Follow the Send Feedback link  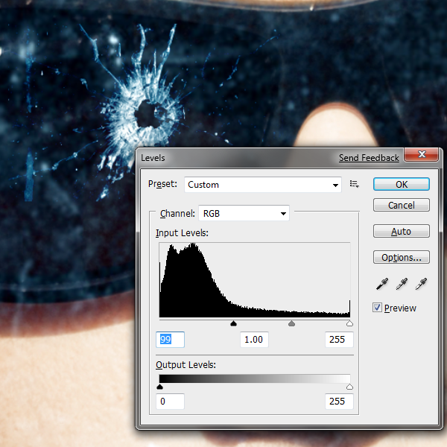coord(369,158)
